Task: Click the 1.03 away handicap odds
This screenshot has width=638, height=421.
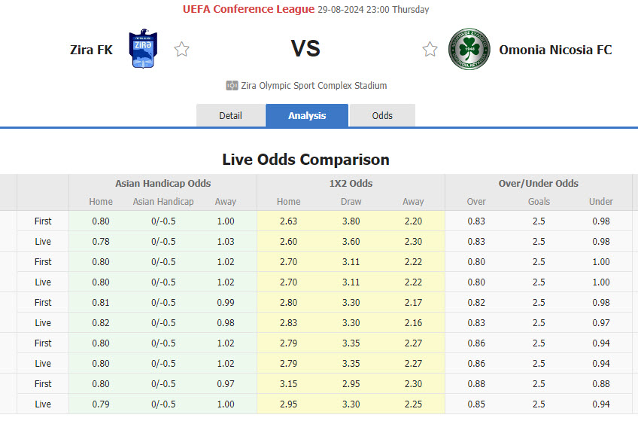Action: tap(226, 242)
